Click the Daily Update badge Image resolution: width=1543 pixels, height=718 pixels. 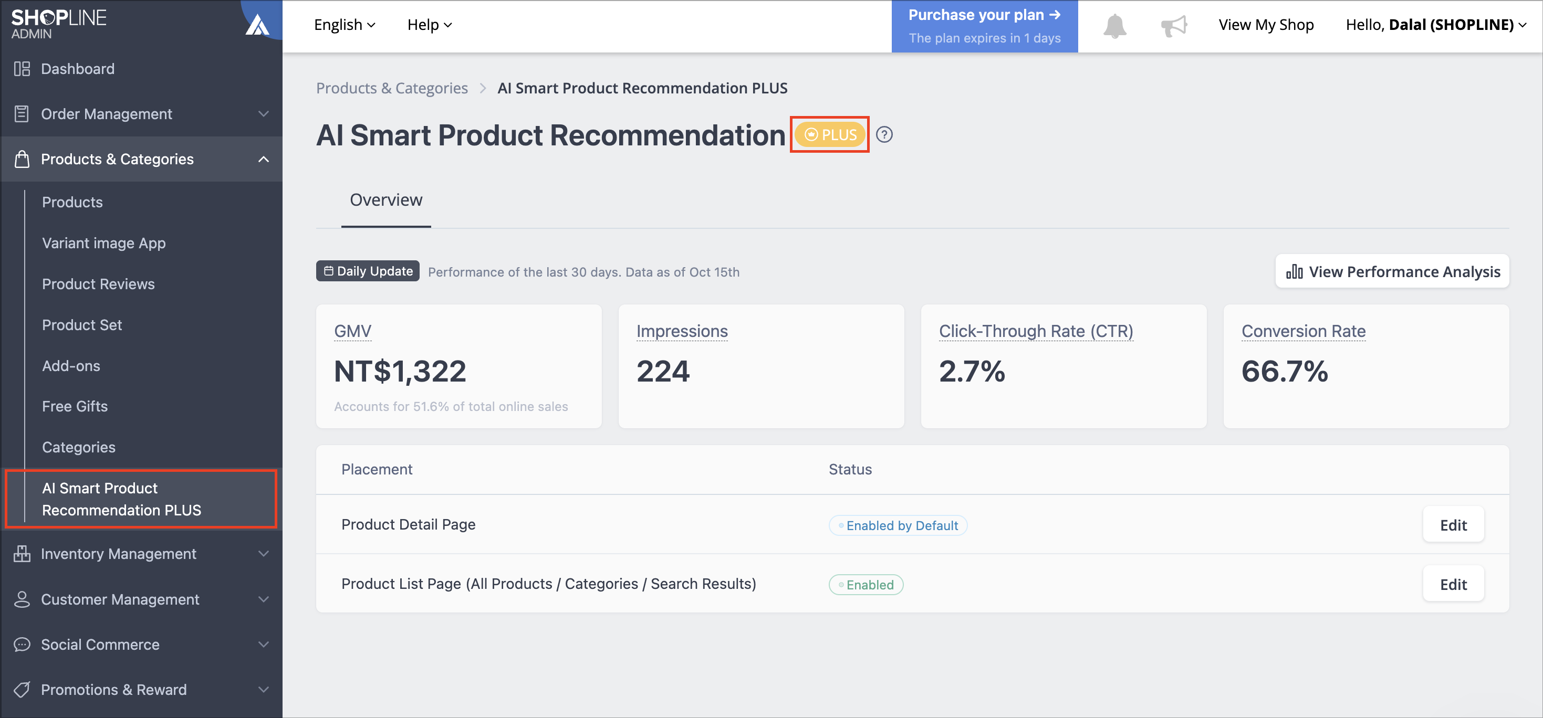(x=368, y=271)
